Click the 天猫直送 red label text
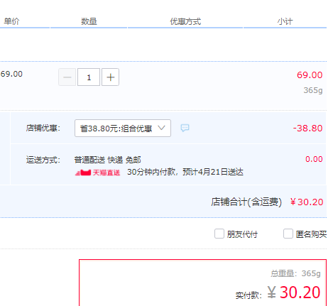 [x=107, y=173]
